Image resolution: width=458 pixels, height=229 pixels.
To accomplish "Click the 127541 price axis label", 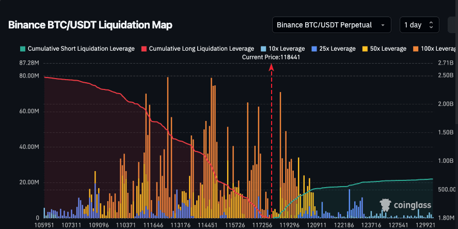I will tap(399, 225).
